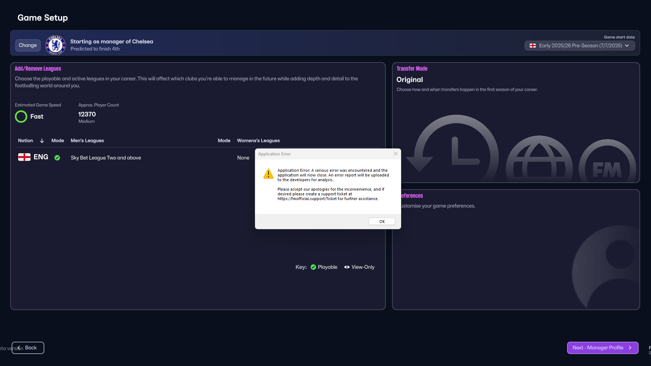The height and width of the screenshot is (366, 651).
Task: Click the globe transfer mode icon
Action: (x=539, y=159)
